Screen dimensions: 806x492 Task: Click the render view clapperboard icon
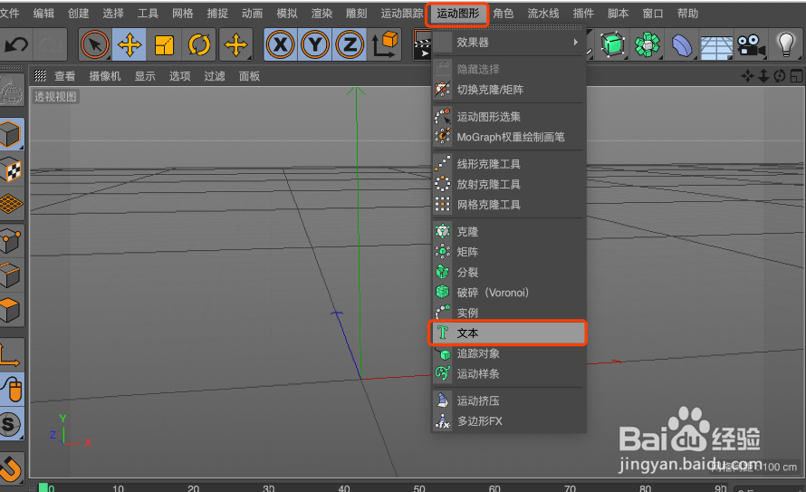(x=422, y=44)
